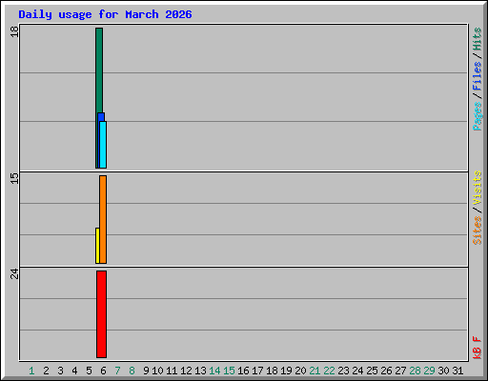Image resolution: width=488 pixels, height=381 pixels.
Task: Select the blue Files bar for day 6
Action: [101, 117]
